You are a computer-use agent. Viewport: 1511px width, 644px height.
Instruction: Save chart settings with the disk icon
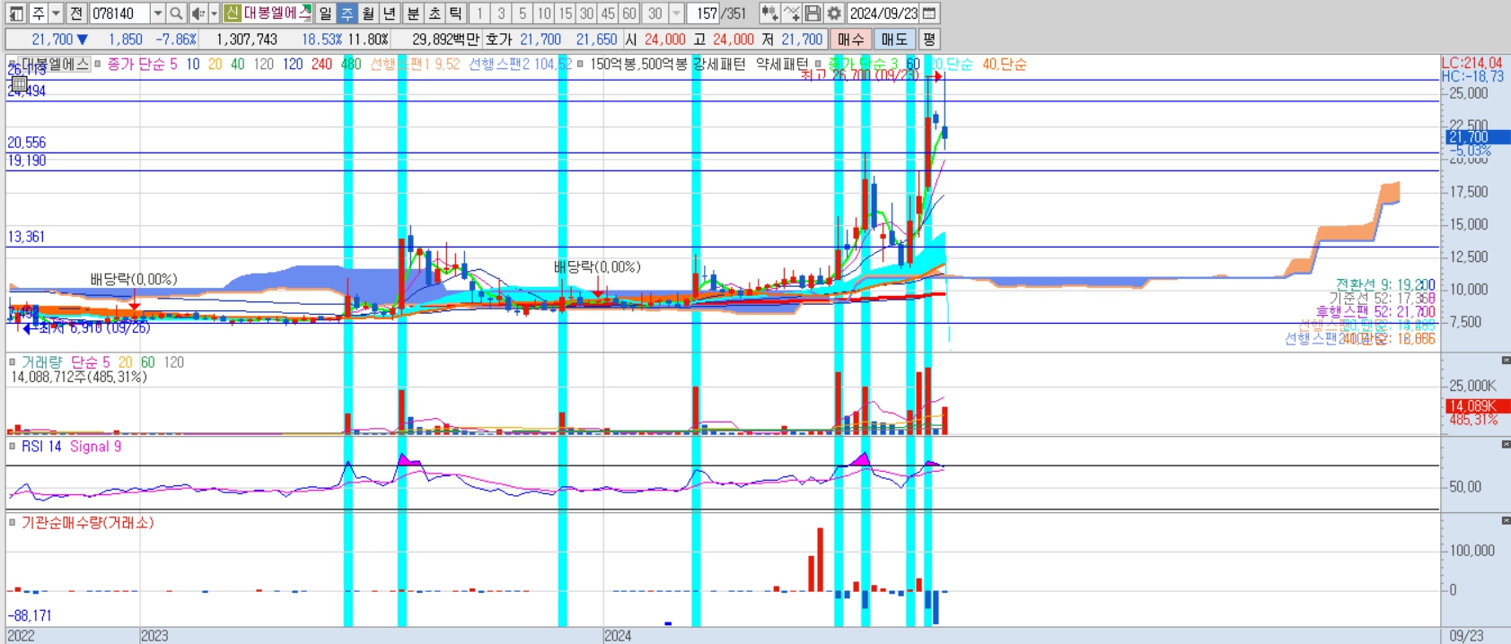[x=813, y=13]
